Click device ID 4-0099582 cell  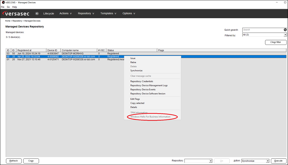53,57
